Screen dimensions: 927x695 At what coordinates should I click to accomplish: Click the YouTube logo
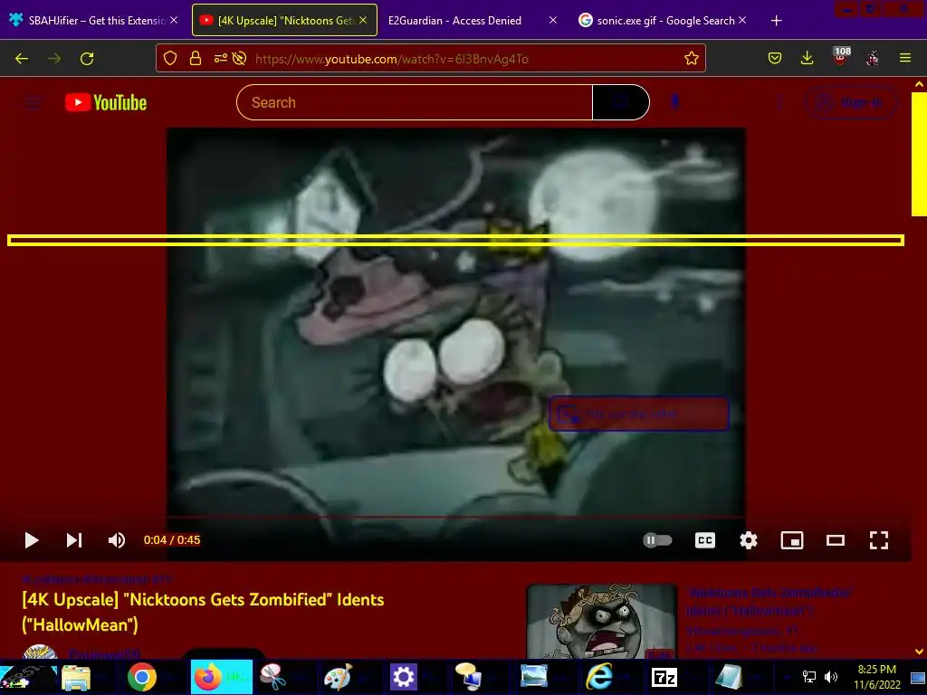(106, 103)
